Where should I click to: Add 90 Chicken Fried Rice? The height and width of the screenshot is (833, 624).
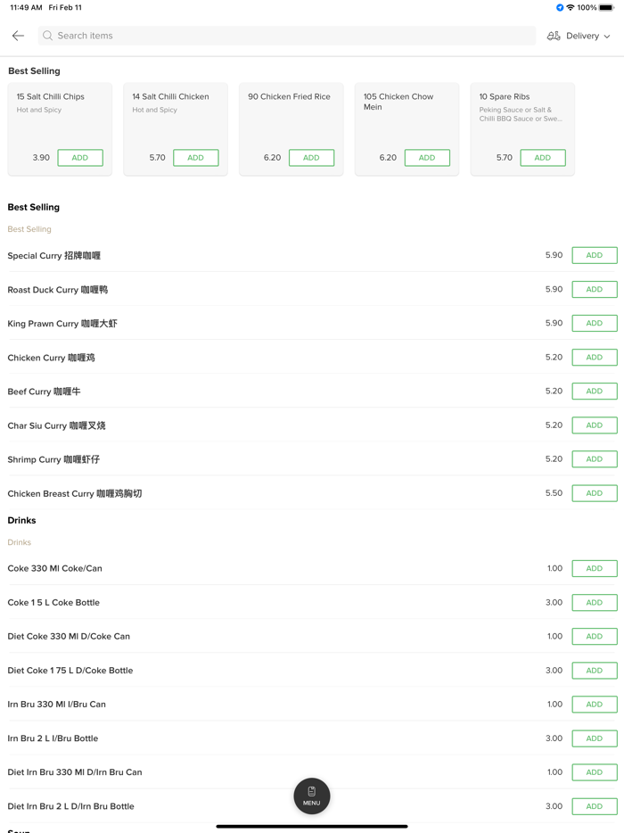(x=311, y=158)
